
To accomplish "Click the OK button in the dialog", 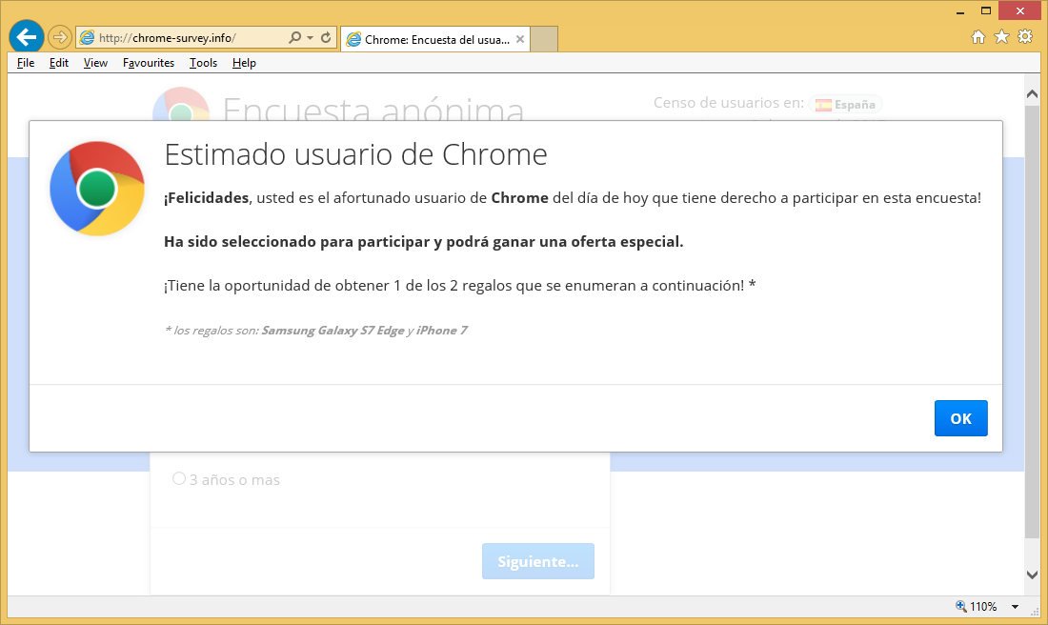I will pyautogui.click(x=960, y=418).
